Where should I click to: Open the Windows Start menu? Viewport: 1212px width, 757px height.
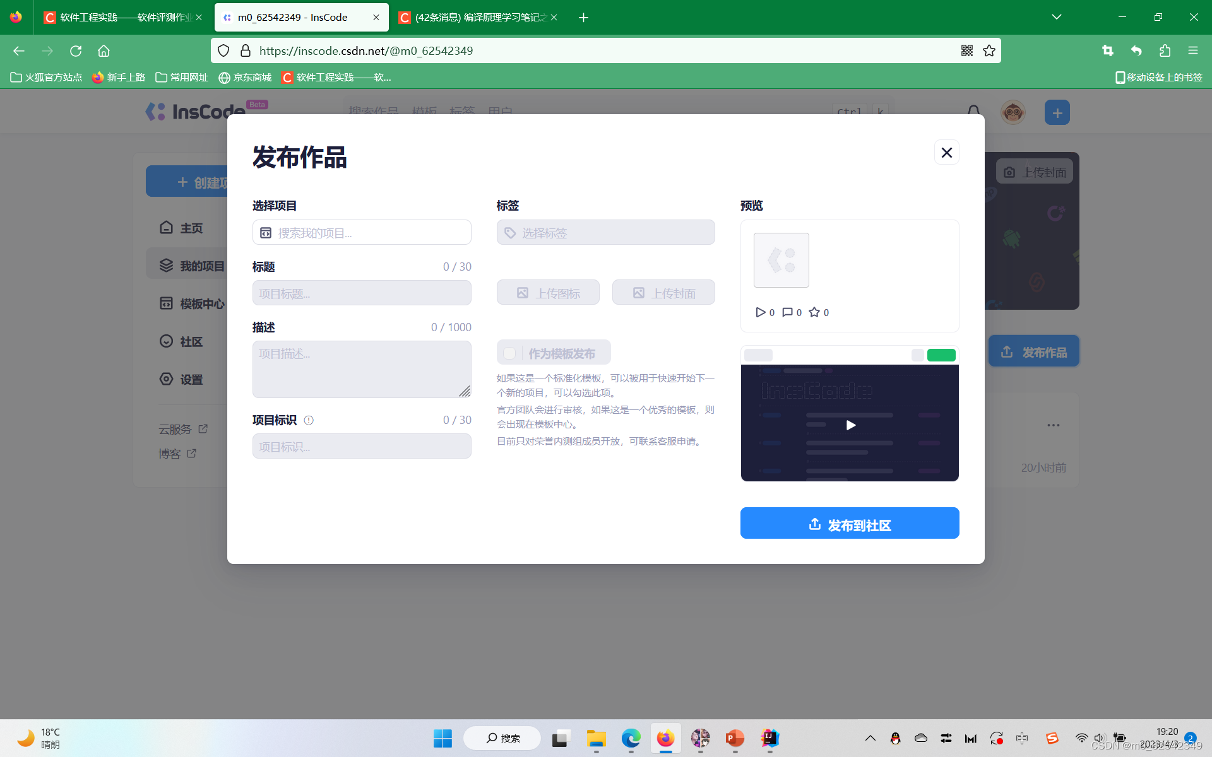click(x=443, y=738)
